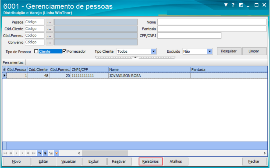
Task: Untick the Fornecedor checkbox
Action: (x=64, y=51)
